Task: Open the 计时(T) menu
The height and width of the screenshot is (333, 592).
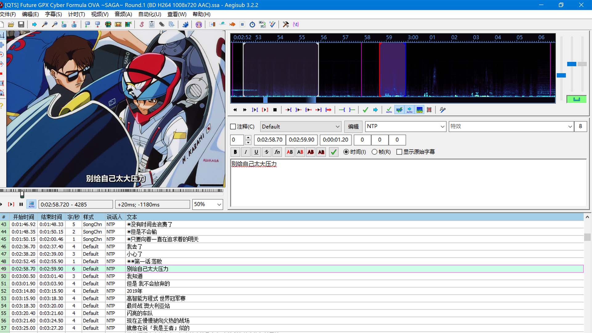Action: (76, 14)
